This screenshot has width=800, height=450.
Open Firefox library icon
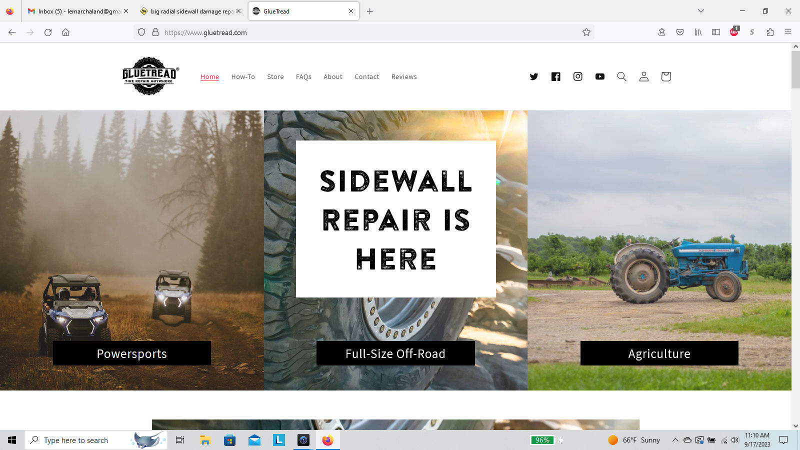[698, 32]
